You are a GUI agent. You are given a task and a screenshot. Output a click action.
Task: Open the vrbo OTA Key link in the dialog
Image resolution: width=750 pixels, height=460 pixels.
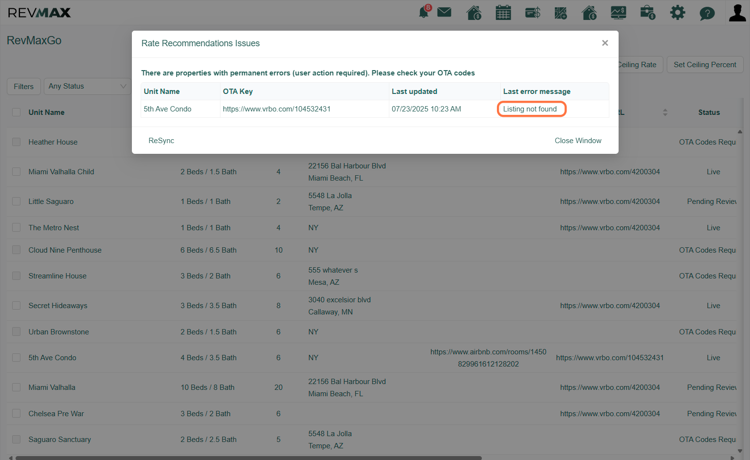pos(277,109)
